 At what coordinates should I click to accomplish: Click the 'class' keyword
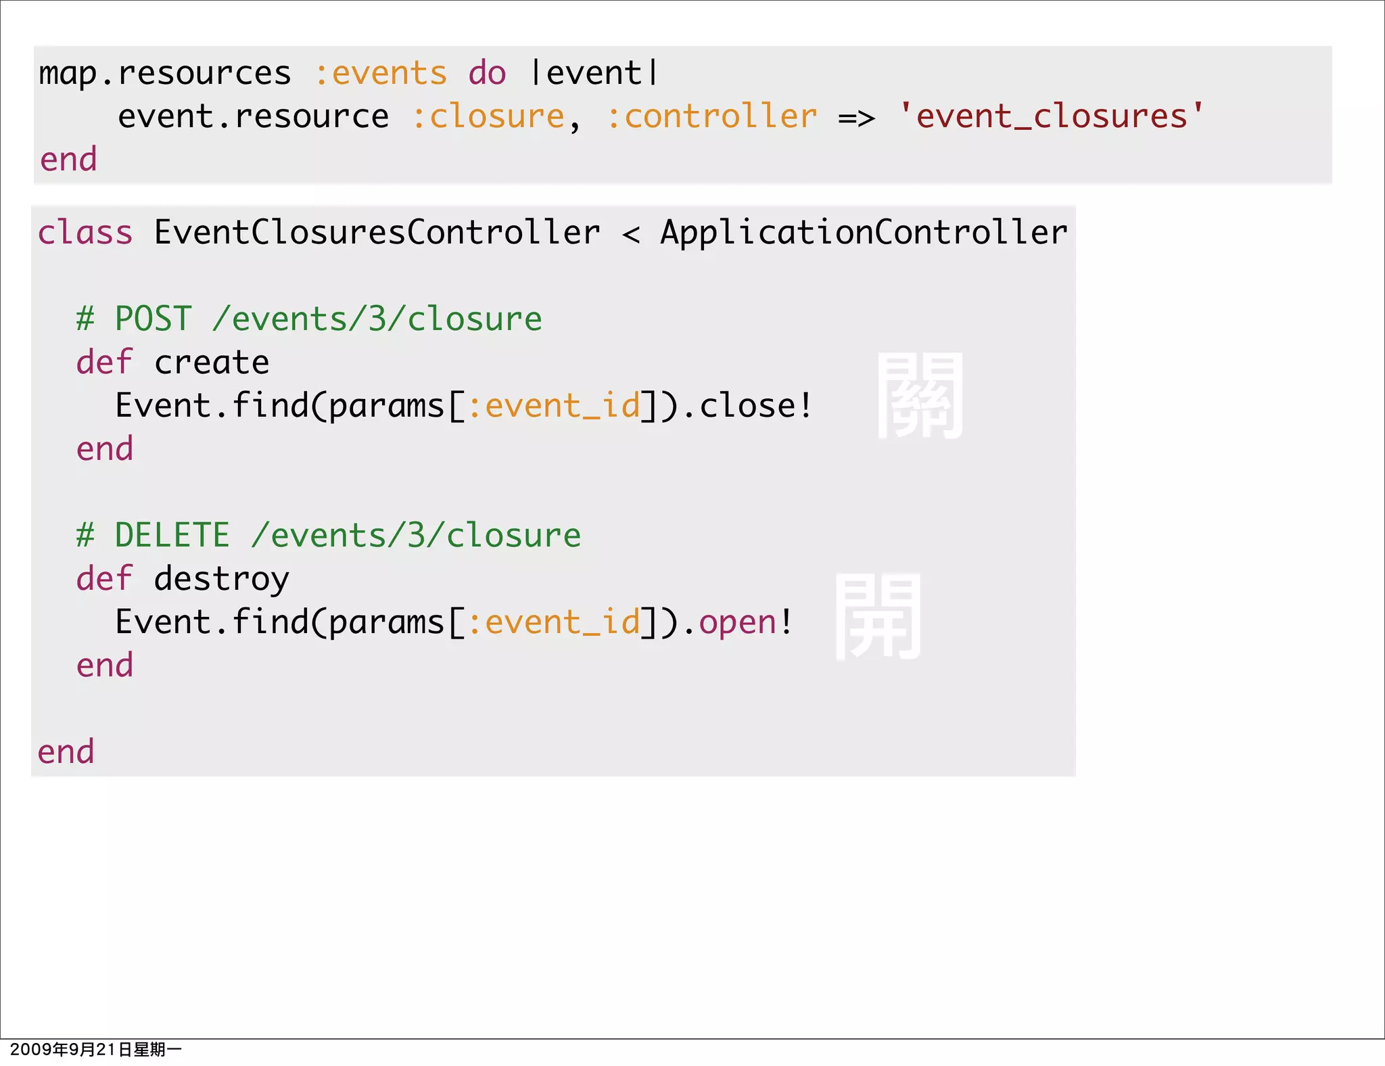pos(85,233)
